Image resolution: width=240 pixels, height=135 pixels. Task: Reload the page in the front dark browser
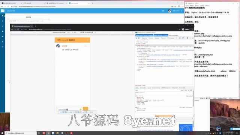point(18,29)
